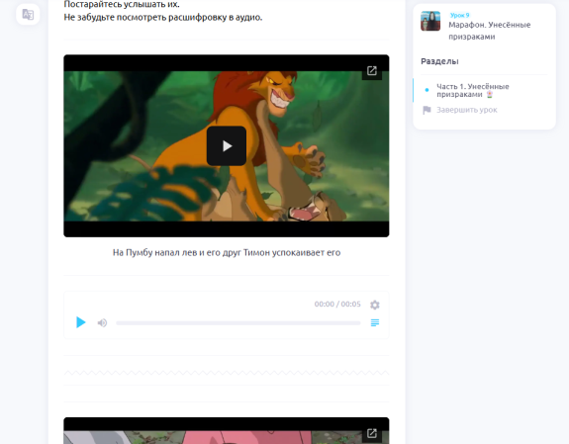Open the Lion King video in a new window
The width and height of the screenshot is (569, 444).
coord(372,70)
